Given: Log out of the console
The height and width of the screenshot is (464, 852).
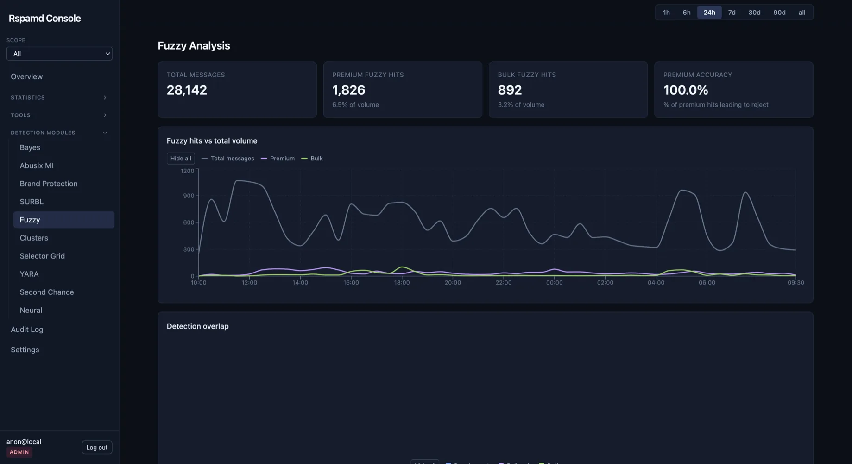Looking at the screenshot, I should pyautogui.click(x=97, y=447).
